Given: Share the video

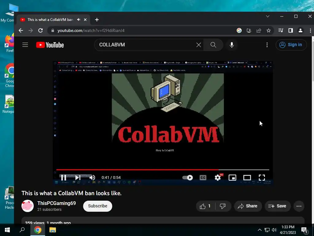Looking at the screenshot, I should pos(248,206).
